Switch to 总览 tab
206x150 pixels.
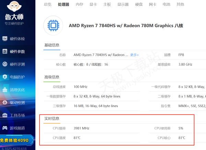pyautogui.click(x=48, y=4)
